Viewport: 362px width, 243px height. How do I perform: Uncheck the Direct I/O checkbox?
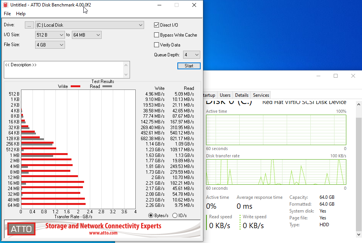pos(156,25)
